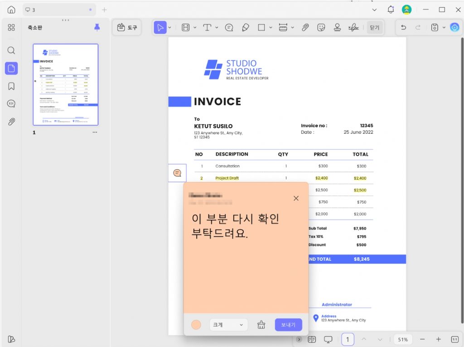The width and height of the screenshot is (464, 347).
Task: Select the signature tool
Action: coord(353,28)
